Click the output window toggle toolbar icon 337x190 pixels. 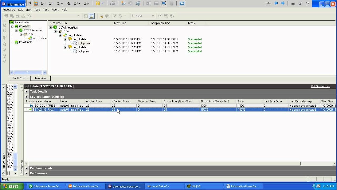point(91,16)
